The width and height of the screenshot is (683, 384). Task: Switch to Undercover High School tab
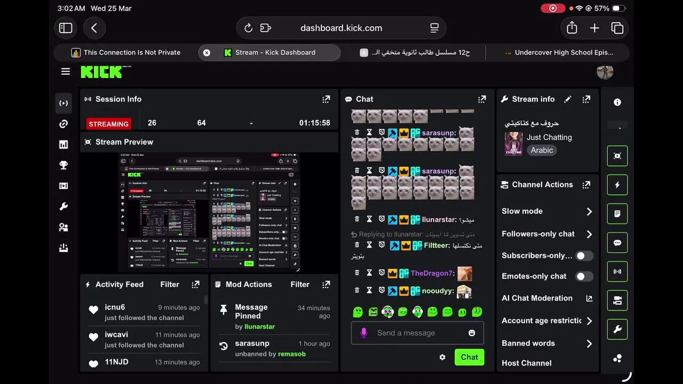(559, 52)
